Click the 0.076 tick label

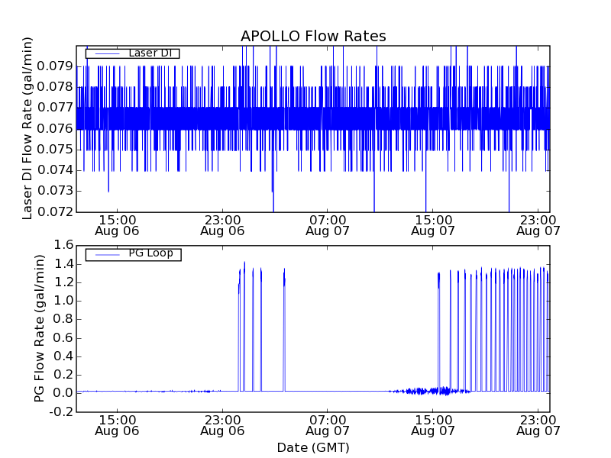click(55, 128)
